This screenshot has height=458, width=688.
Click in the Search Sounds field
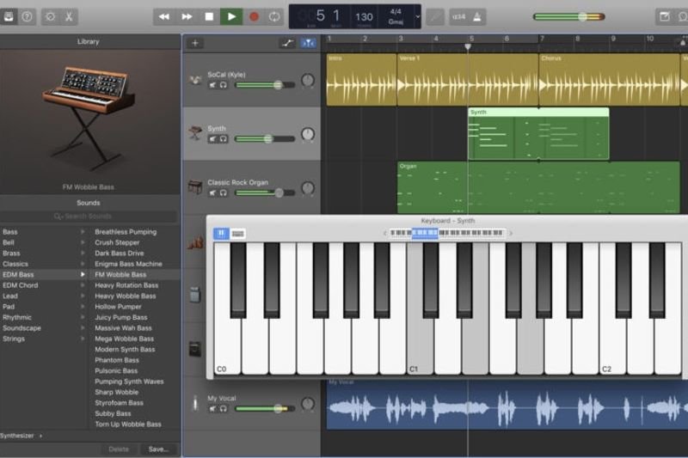(89, 217)
